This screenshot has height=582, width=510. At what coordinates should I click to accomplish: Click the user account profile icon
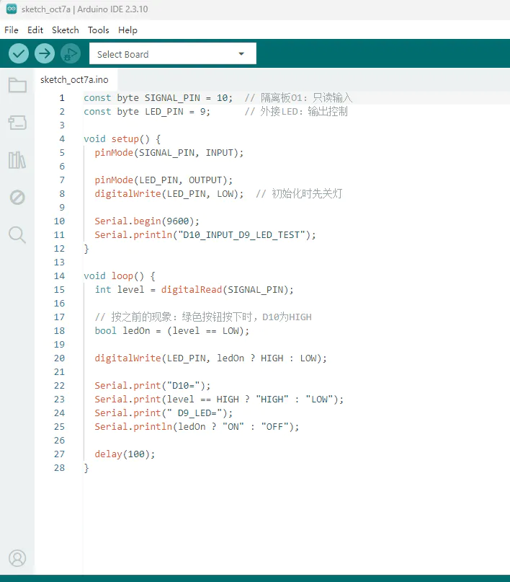pyautogui.click(x=17, y=558)
